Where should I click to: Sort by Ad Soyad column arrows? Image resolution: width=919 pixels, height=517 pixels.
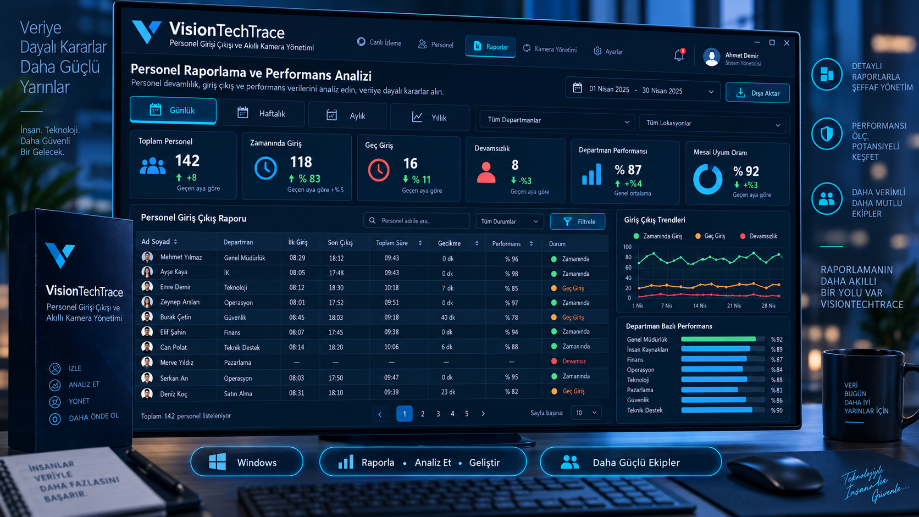pos(175,242)
